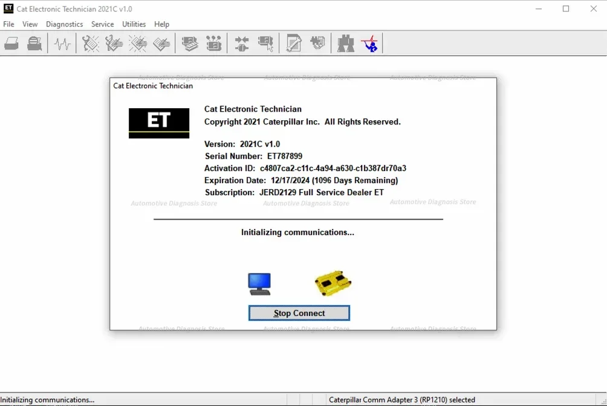View Logged Diagnostic Codes via toolbar icon
The width and height of the screenshot is (607, 406).
[x=114, y=43]
